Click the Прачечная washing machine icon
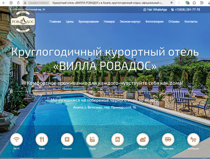Viewport: 210px width, 159px height. tap(118, 139)
